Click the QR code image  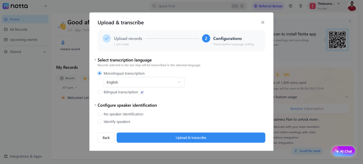(337, 40)
